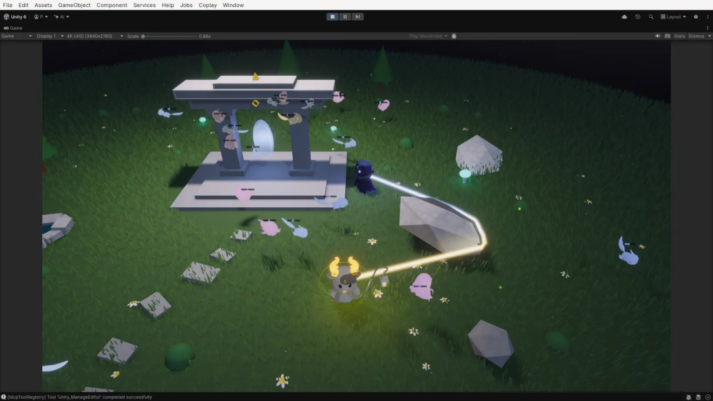The height and width of the screenshot is (401, 713).
Task: Stop play mode with the Play button
Action: pyautogui.click(x=333, y=17)
